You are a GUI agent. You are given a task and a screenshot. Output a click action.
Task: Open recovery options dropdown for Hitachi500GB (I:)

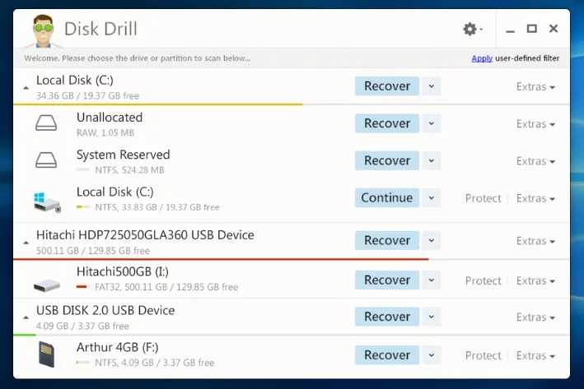432,280
